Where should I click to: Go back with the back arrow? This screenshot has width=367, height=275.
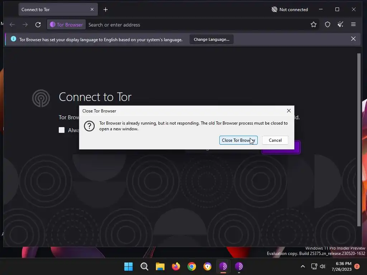click(12, 25)
